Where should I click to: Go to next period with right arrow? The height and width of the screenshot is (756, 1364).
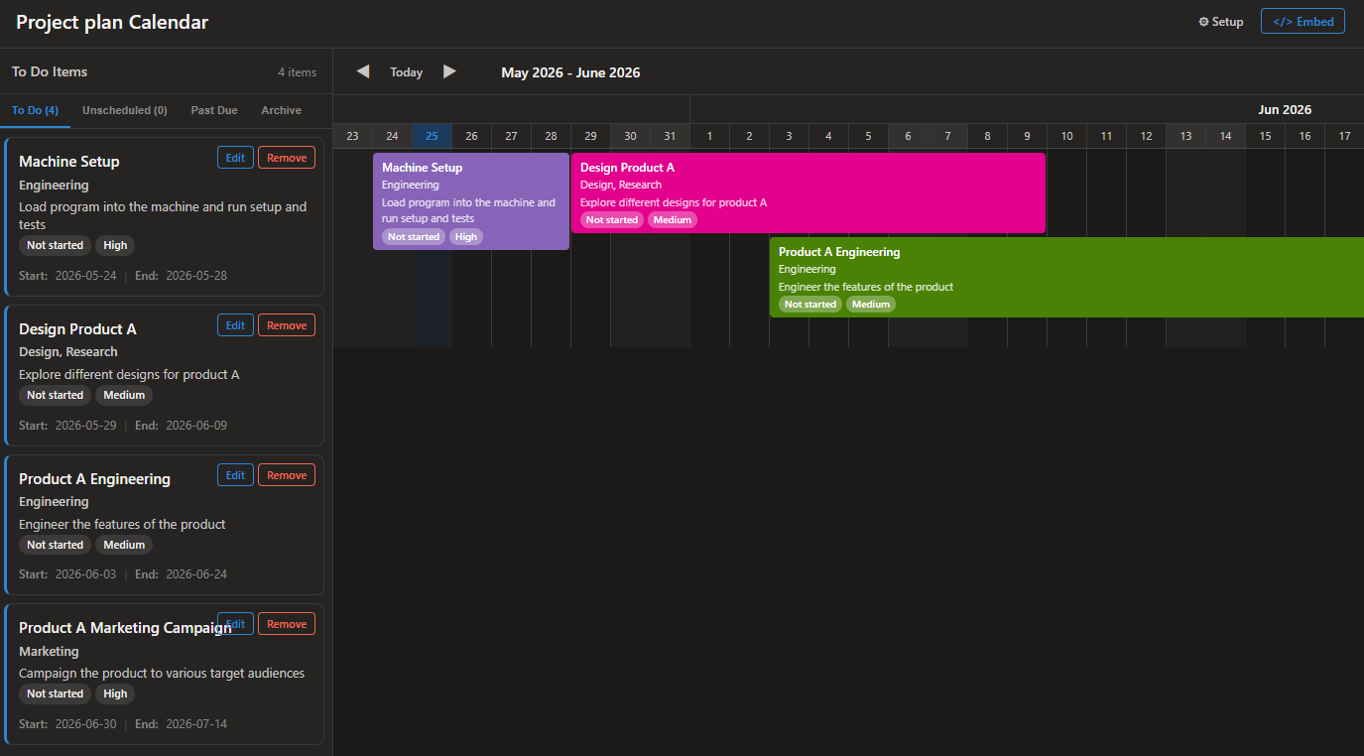click(x=449, y=71)
